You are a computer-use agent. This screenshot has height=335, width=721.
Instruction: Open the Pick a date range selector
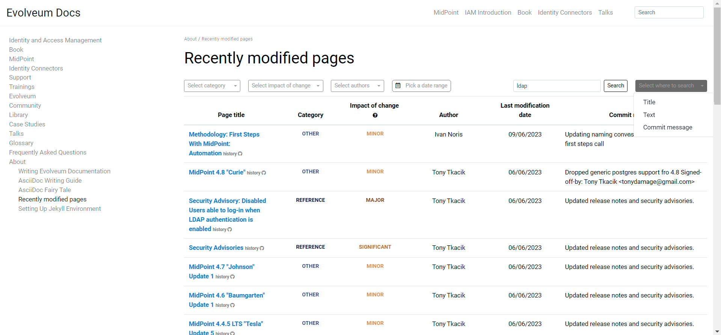coord(421,86)
